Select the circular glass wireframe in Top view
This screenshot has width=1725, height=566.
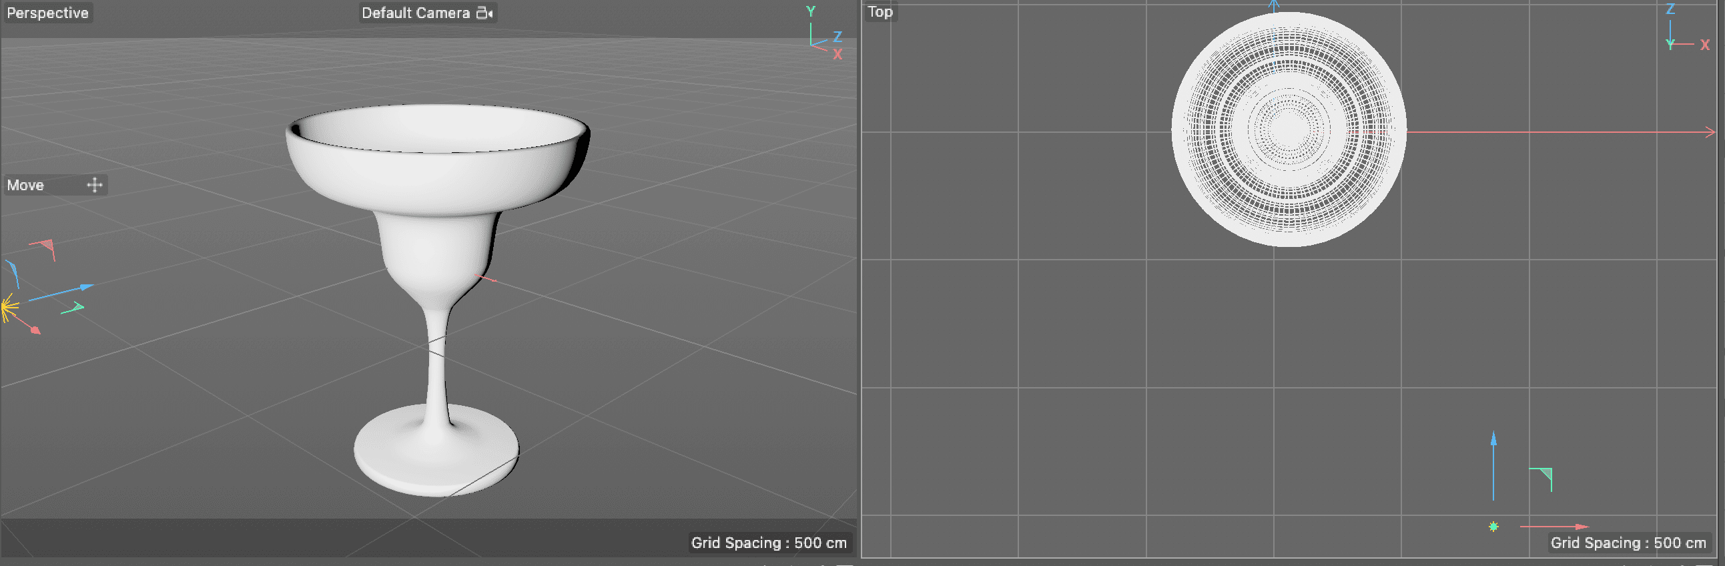1288,129
